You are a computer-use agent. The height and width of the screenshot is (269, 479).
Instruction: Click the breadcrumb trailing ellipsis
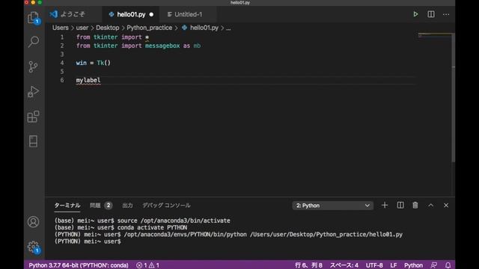tap(228, 28)
